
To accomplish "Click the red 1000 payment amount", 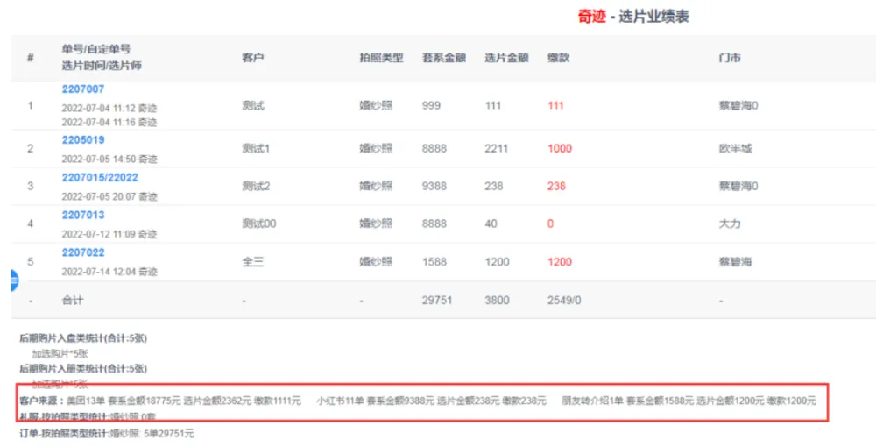I will tap(560, 149).
